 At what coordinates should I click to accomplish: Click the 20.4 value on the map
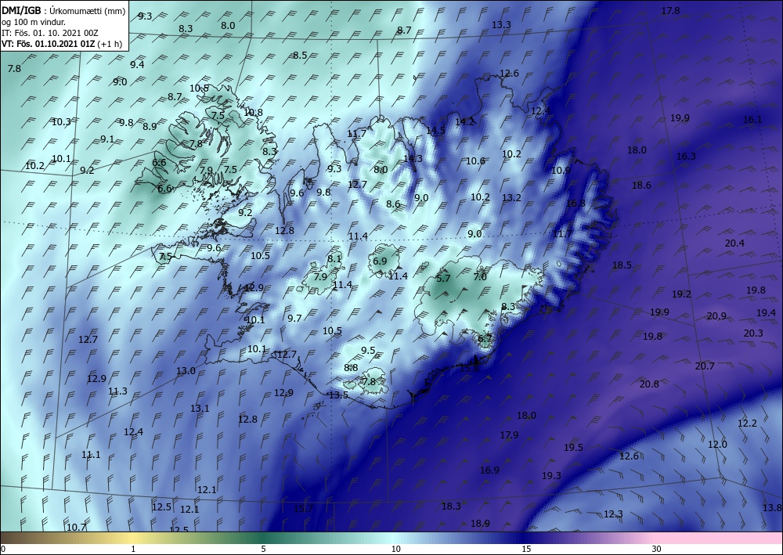[734, 243]
